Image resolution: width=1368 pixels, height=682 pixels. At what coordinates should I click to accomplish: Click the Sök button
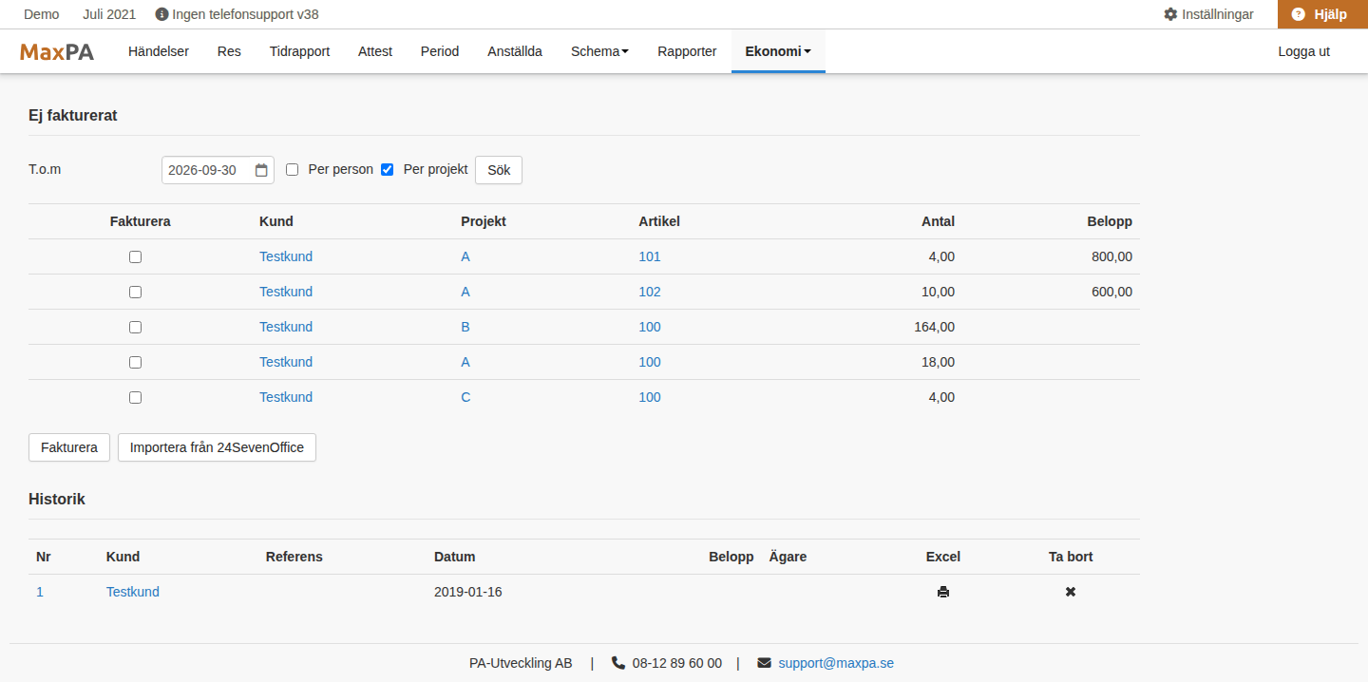click(499, 170)
